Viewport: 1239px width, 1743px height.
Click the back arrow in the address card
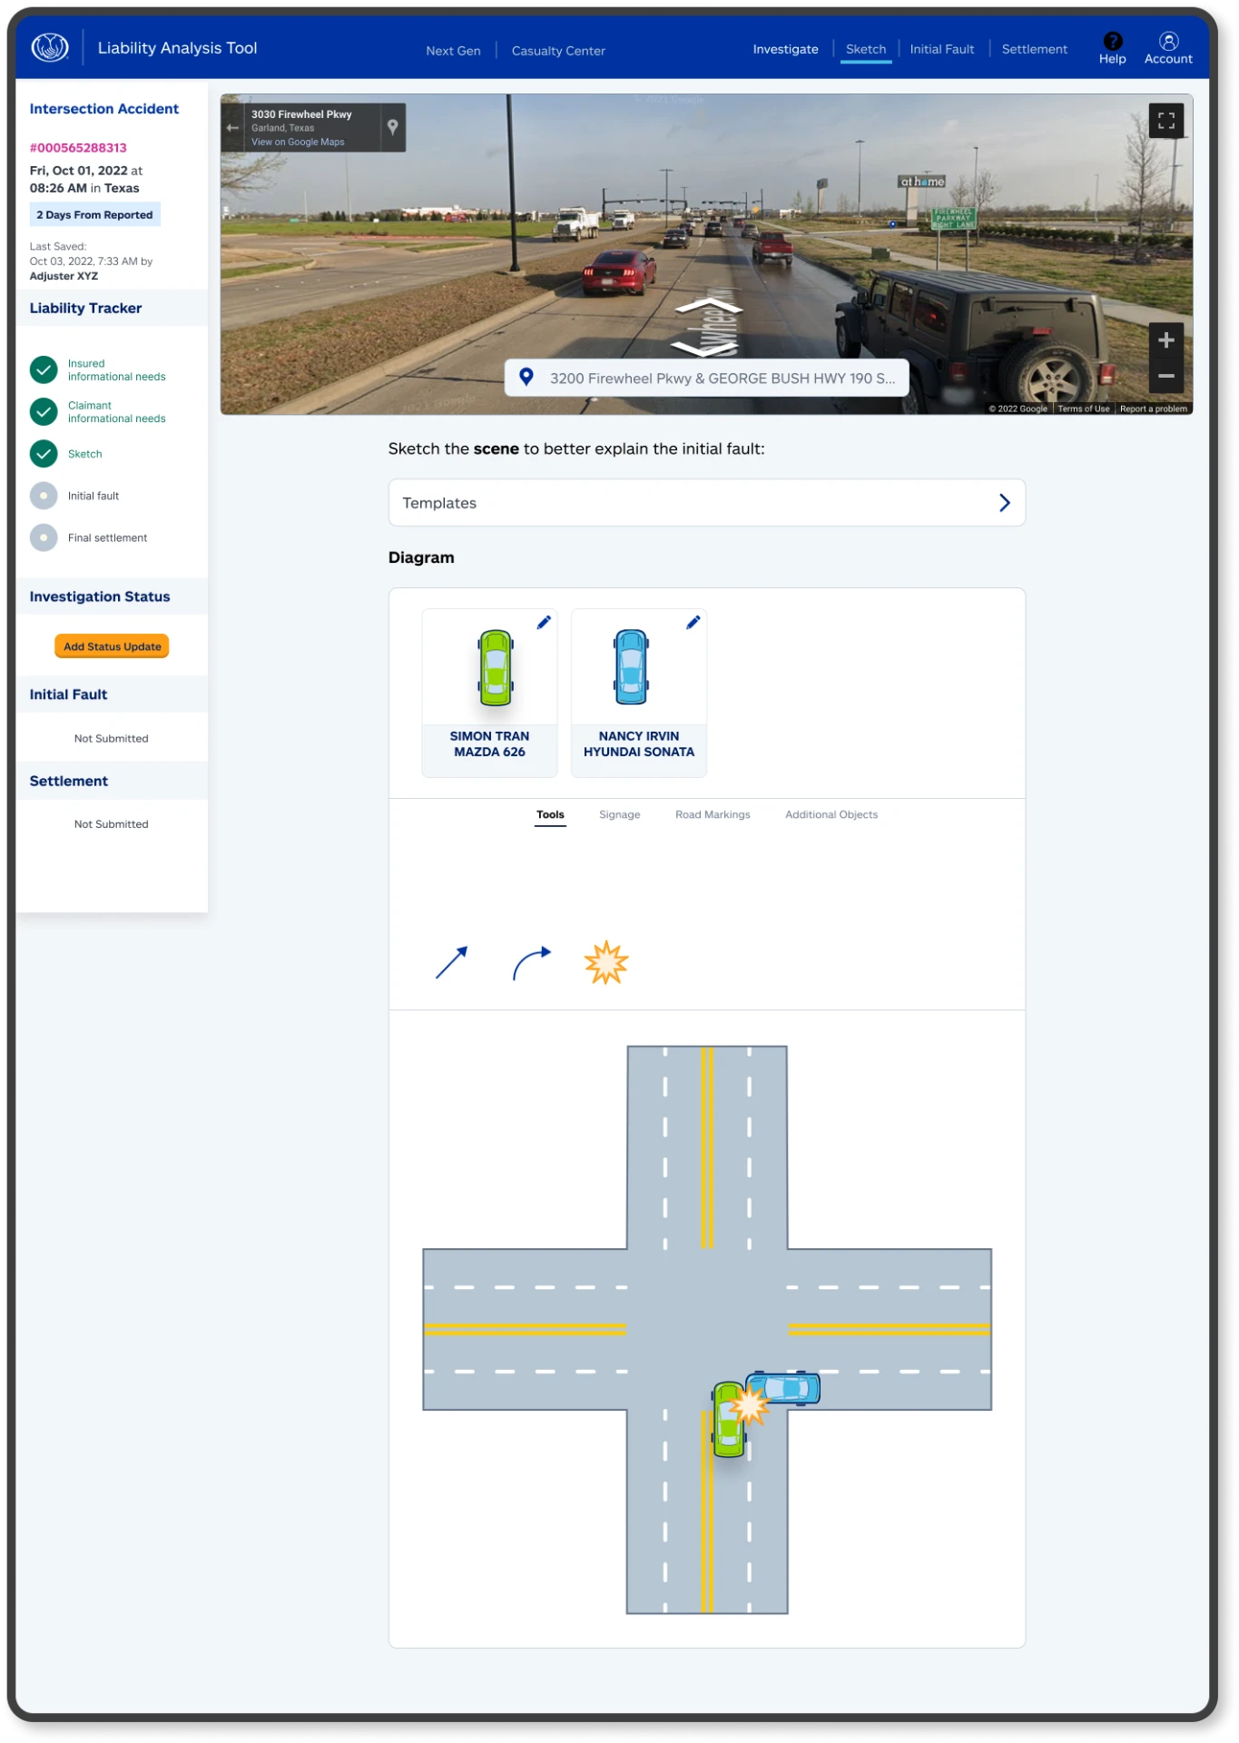click(232, 128)
